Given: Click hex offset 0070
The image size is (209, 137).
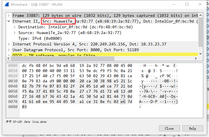Looking at the screenshot, I should click(x=13, y=102).
